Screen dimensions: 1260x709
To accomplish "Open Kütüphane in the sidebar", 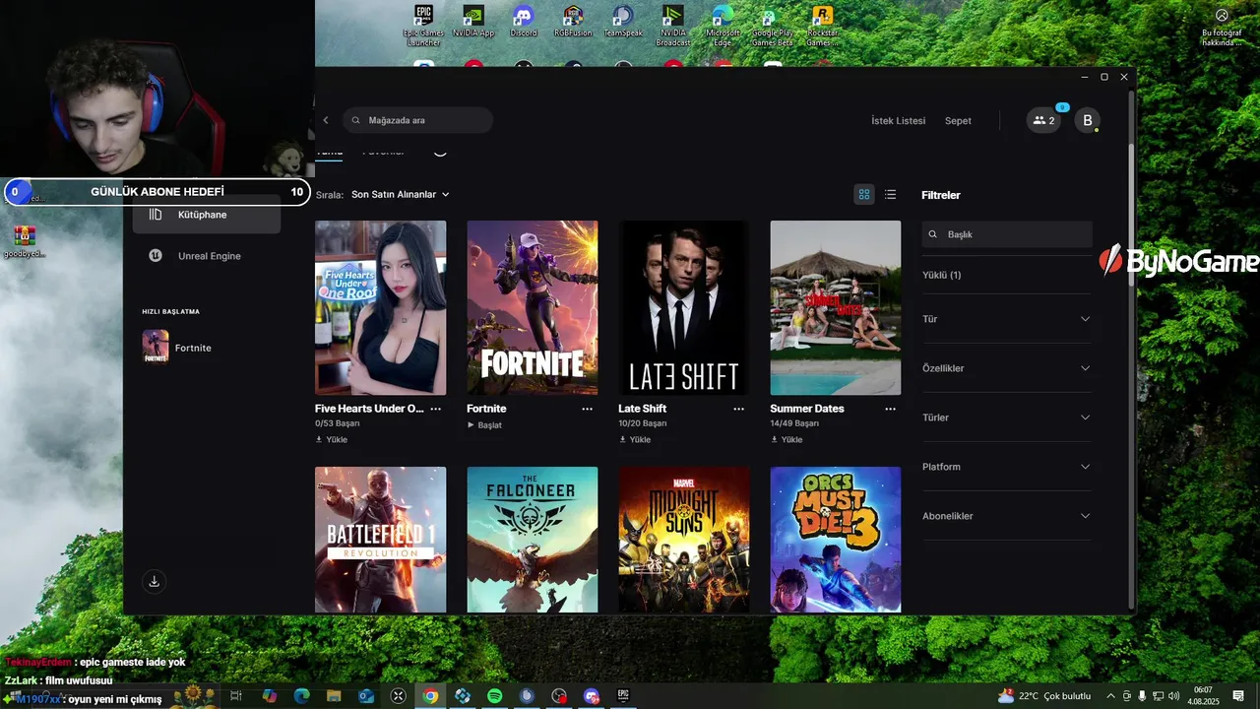I will tap(207, 215).
